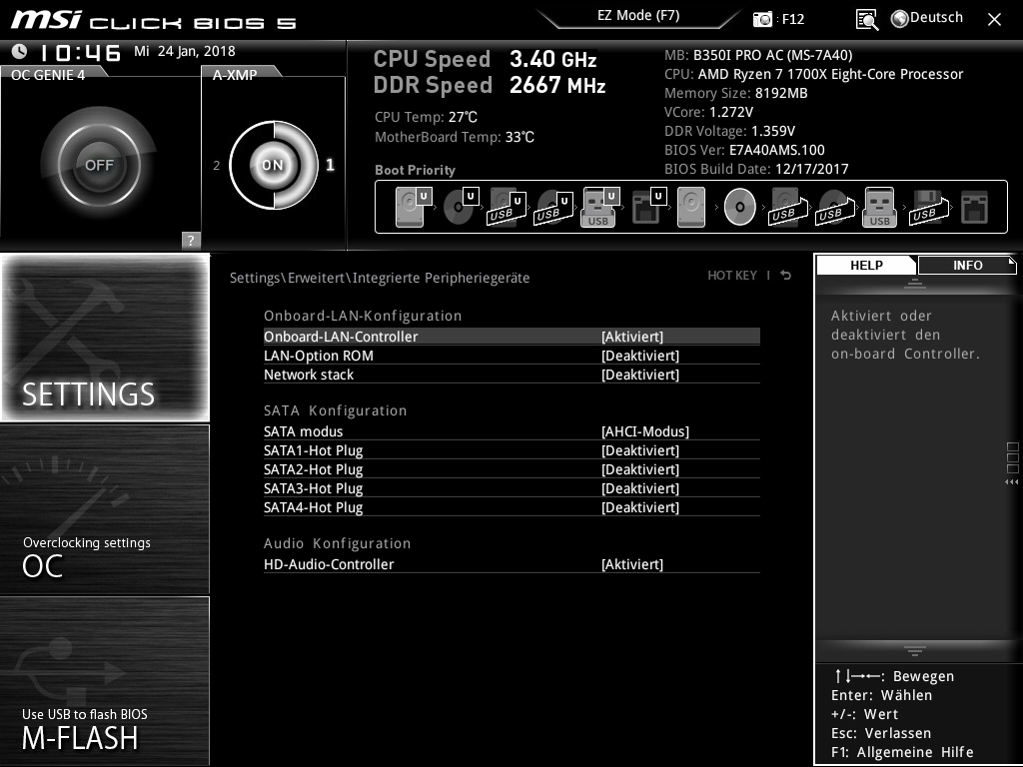
Task: Select the Onboard-LAN-Controller row label
Action: 341,337
